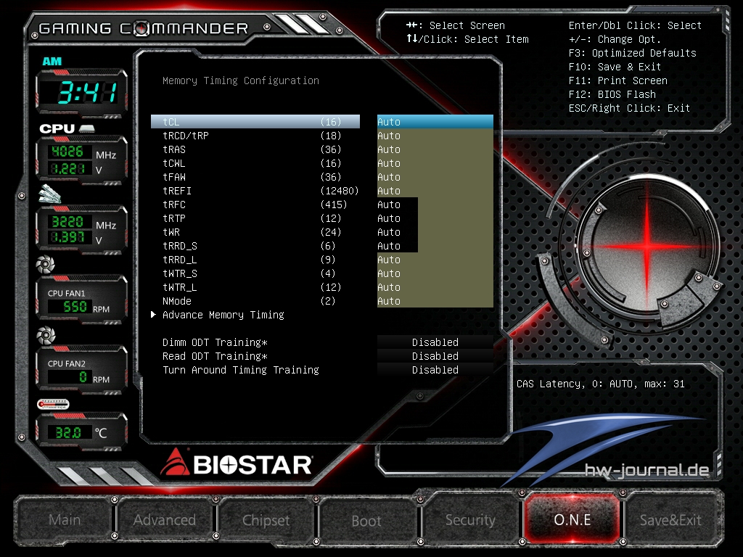Open tRFC Auto value field
The image size is (743, 557).
coord(435,204)
